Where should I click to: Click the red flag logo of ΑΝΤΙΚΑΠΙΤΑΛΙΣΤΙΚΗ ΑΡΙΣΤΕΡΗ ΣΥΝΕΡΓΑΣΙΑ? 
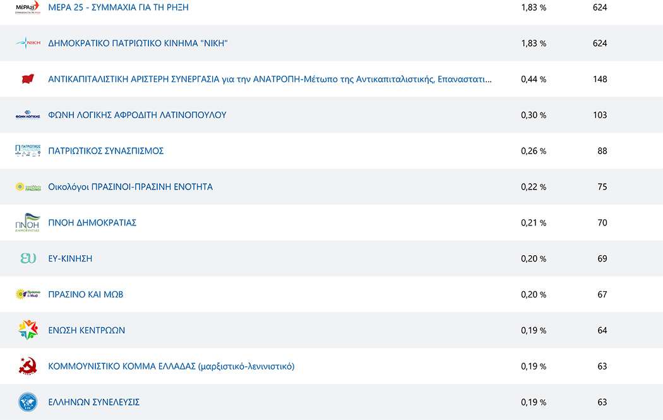(x=28, y=79)
